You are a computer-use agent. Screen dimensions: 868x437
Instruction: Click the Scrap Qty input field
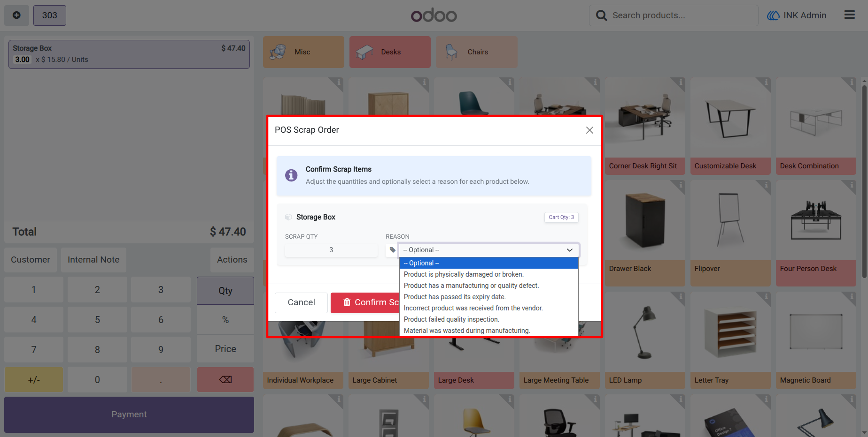tap(331, 250)
